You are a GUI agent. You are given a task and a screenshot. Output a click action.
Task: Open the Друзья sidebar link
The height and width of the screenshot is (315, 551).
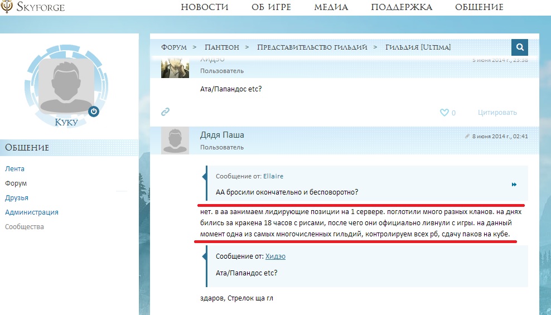click(17, 198)
